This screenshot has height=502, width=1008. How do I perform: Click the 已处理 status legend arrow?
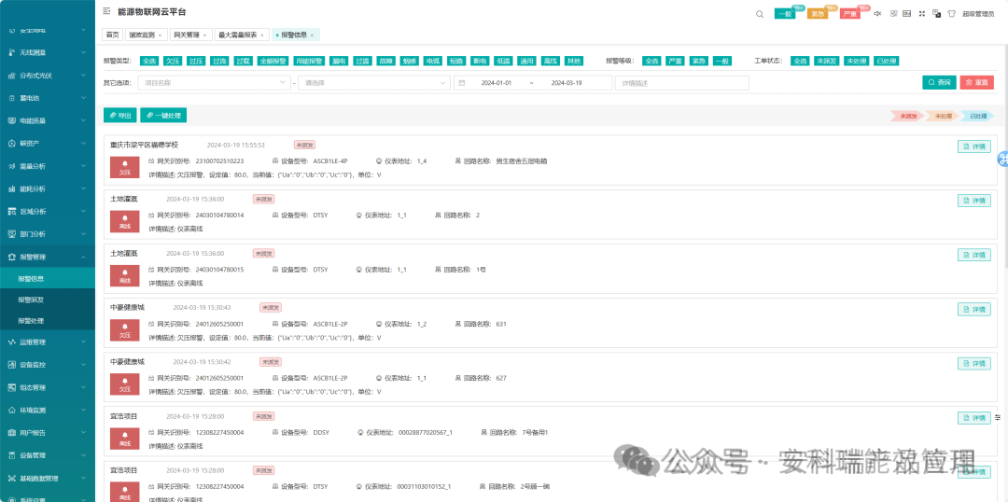976,117
